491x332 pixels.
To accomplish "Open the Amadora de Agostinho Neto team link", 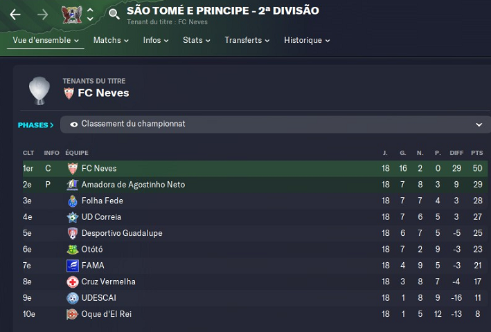I will tap(133, 185).
